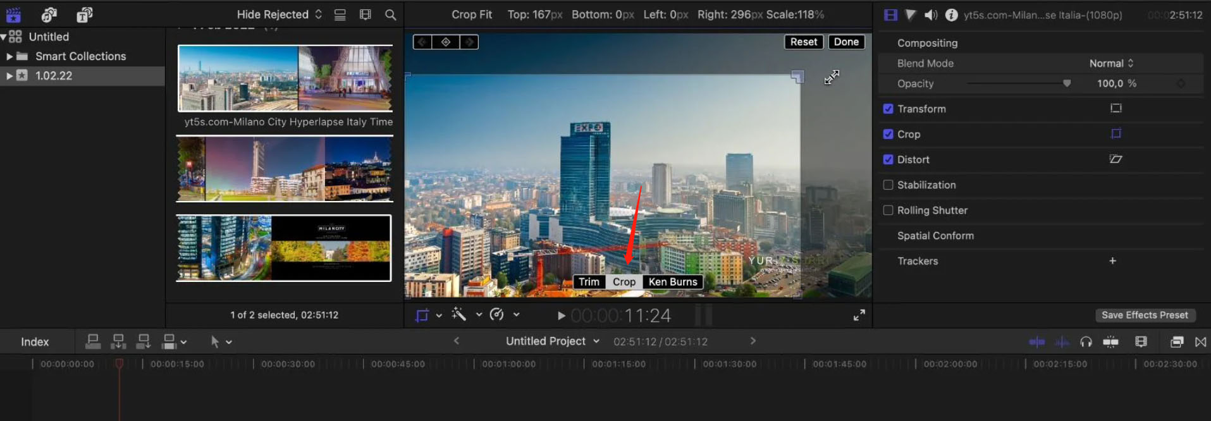1211x421 pixels.
Task: Collapse the Untitled library
Action: click(x=4, y=37)
